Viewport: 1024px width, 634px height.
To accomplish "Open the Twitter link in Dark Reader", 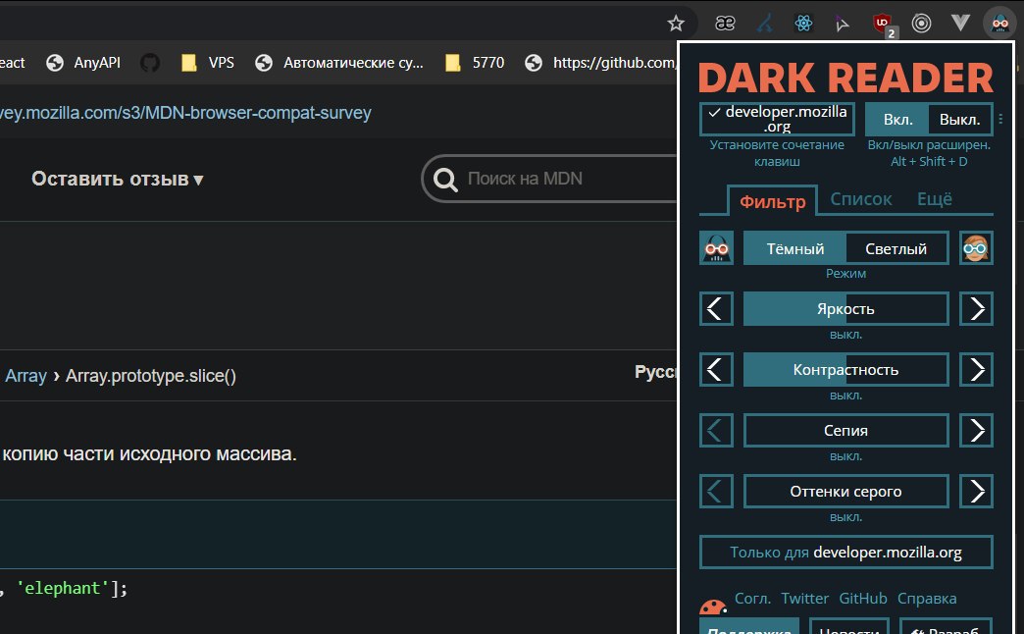I will (x=804, y=598).
